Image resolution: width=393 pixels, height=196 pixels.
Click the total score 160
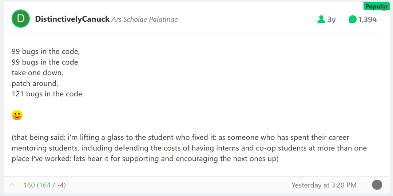pyautogui.click(x=29, y=185)
